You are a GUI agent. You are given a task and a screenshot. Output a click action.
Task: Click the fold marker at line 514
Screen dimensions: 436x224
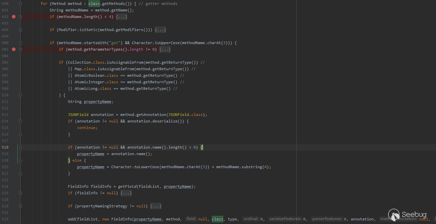tap(20, 121)
